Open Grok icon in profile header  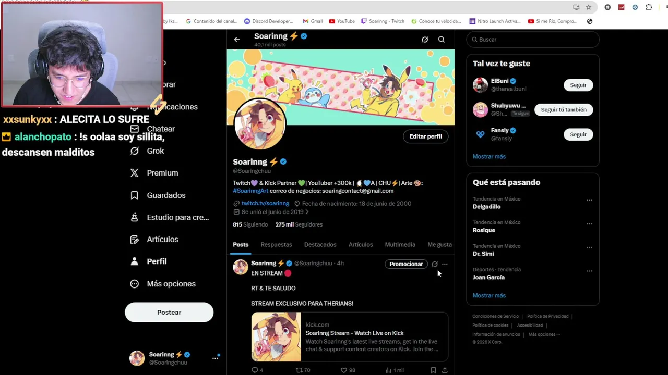pos(425,40)
